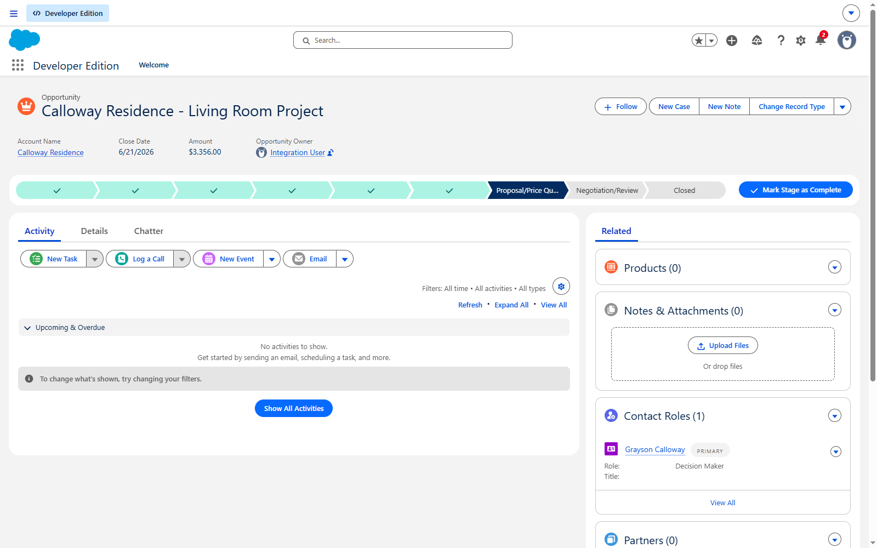Click the Notes & Attachments icon

(x=611, y=310)
